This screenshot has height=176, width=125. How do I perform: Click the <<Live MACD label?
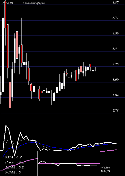coord(105,169)
